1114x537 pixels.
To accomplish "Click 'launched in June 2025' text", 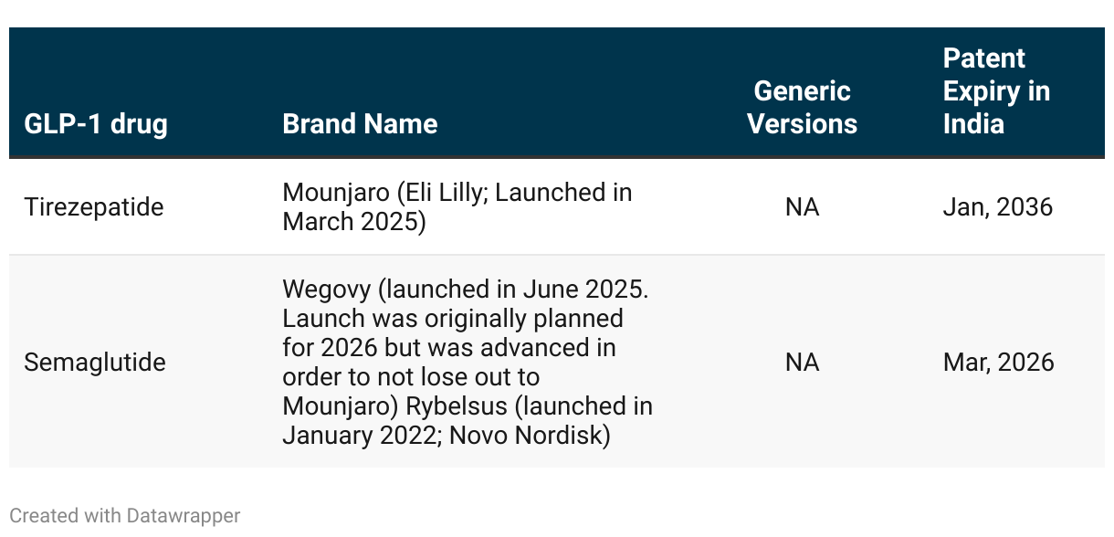I will (513, 290).
